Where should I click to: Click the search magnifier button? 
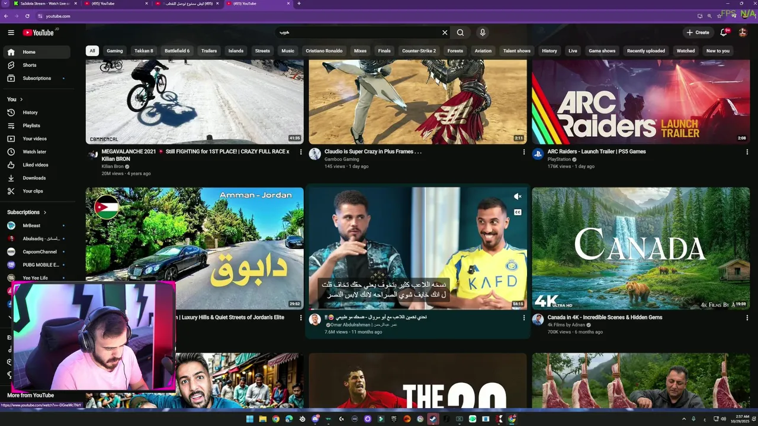pyautogui.click(x=460, y=33)
